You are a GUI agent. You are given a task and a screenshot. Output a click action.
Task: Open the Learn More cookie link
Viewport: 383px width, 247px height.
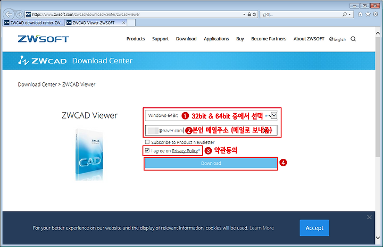tap(262, 228)
